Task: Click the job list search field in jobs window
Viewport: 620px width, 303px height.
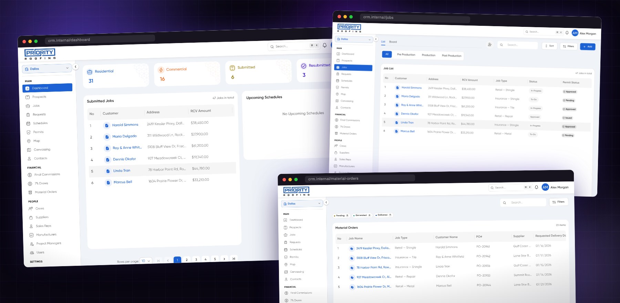Action: 518,45
